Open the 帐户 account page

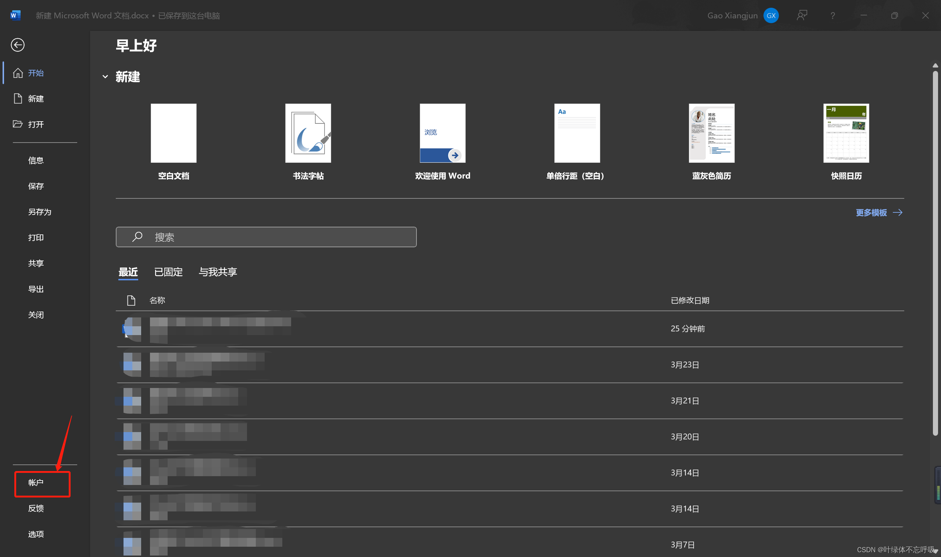click(x=36, y=482)
